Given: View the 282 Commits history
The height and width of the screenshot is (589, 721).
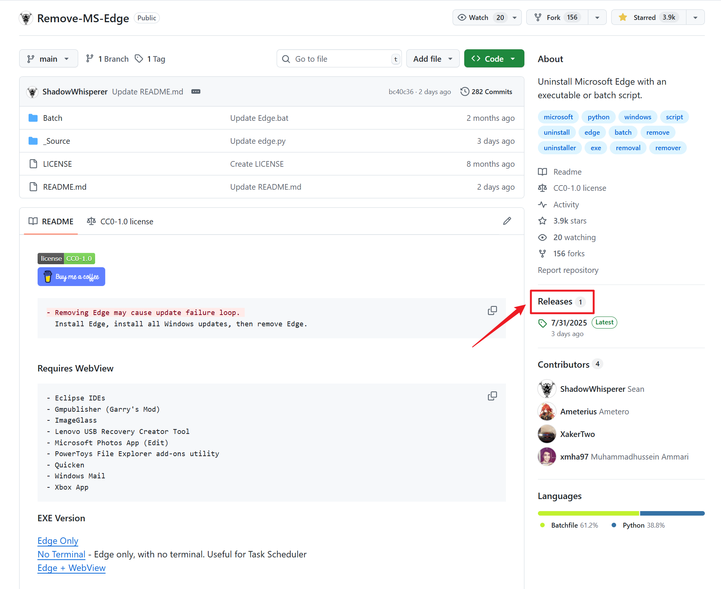Looking at the screenshot, I should [x=486, y=91].
